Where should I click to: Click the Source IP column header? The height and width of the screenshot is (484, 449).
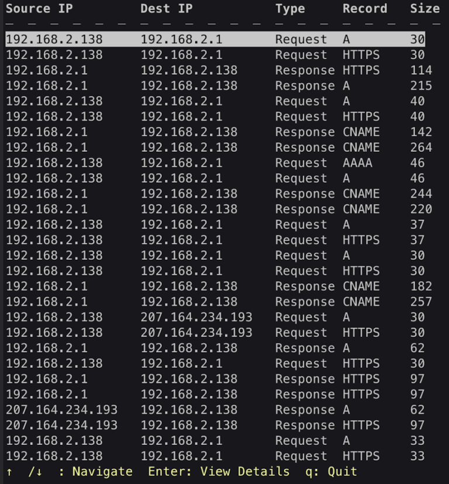click(38, 9)
